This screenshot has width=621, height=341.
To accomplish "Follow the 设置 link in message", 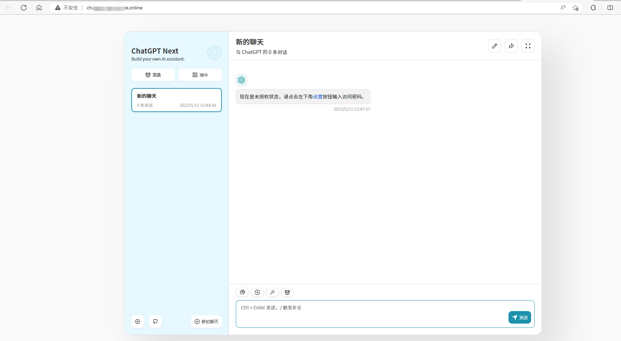I will pyautogui.click(x=318, y=97).
